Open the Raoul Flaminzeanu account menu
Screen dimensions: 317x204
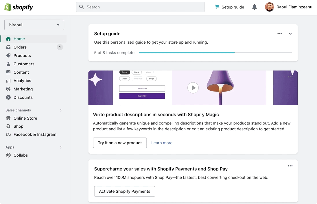pos(288,7)
